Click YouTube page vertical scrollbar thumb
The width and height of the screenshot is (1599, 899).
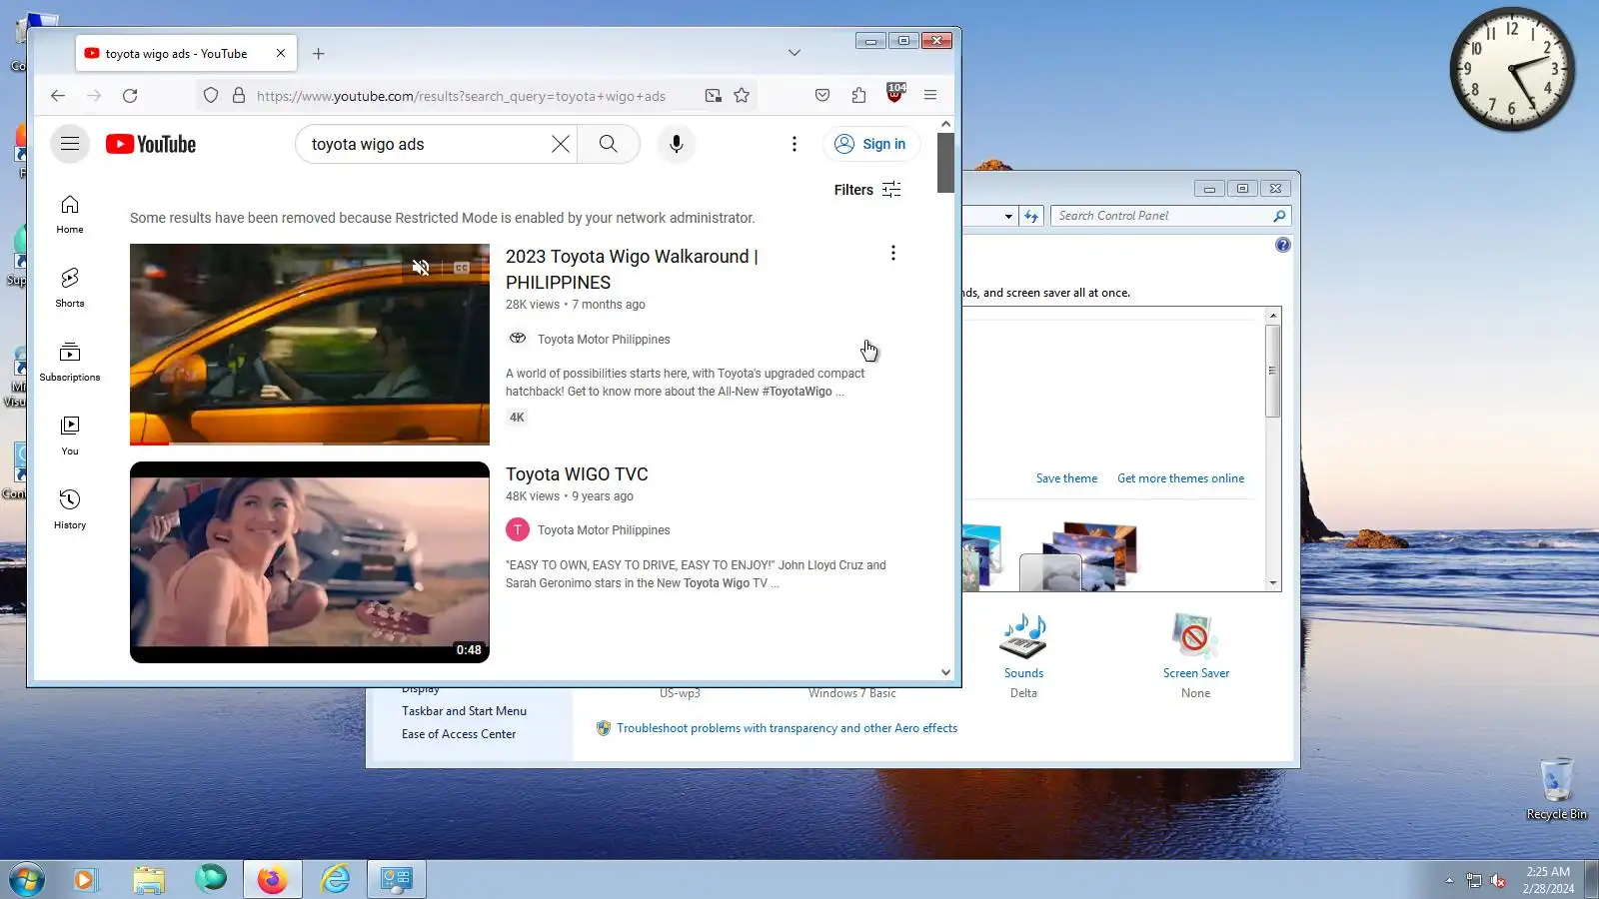click(x=945, y=162)
